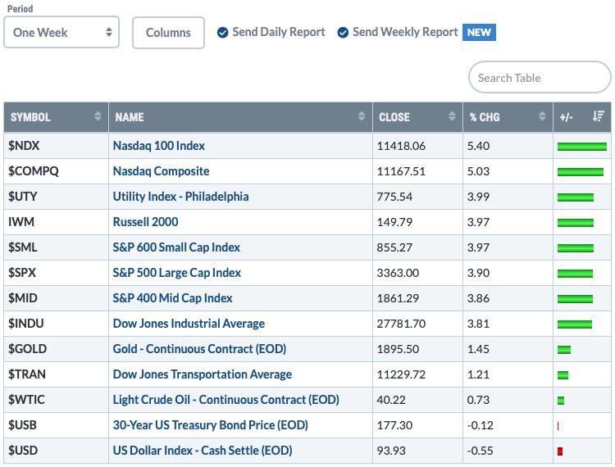Click the 177.30 close value

pos(394,425)
